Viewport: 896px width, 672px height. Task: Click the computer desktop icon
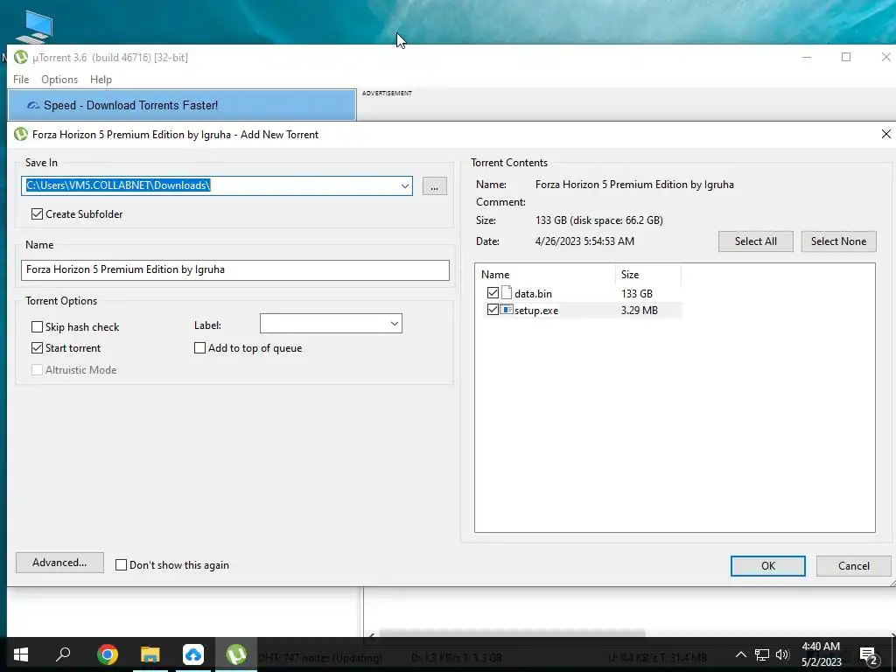[34, 27]
